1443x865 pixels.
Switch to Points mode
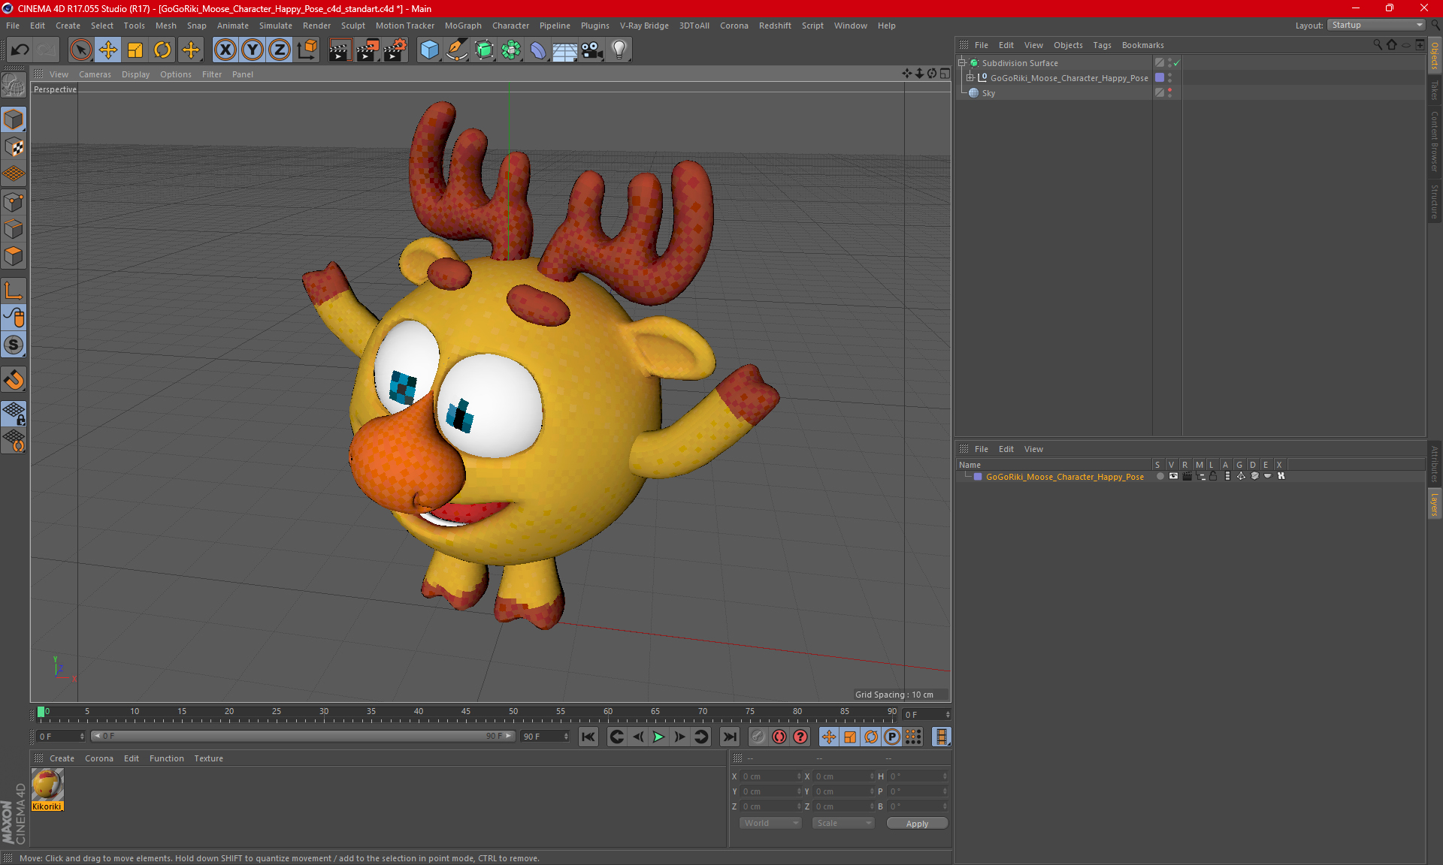pyautogui.click(x=14, y=202)
